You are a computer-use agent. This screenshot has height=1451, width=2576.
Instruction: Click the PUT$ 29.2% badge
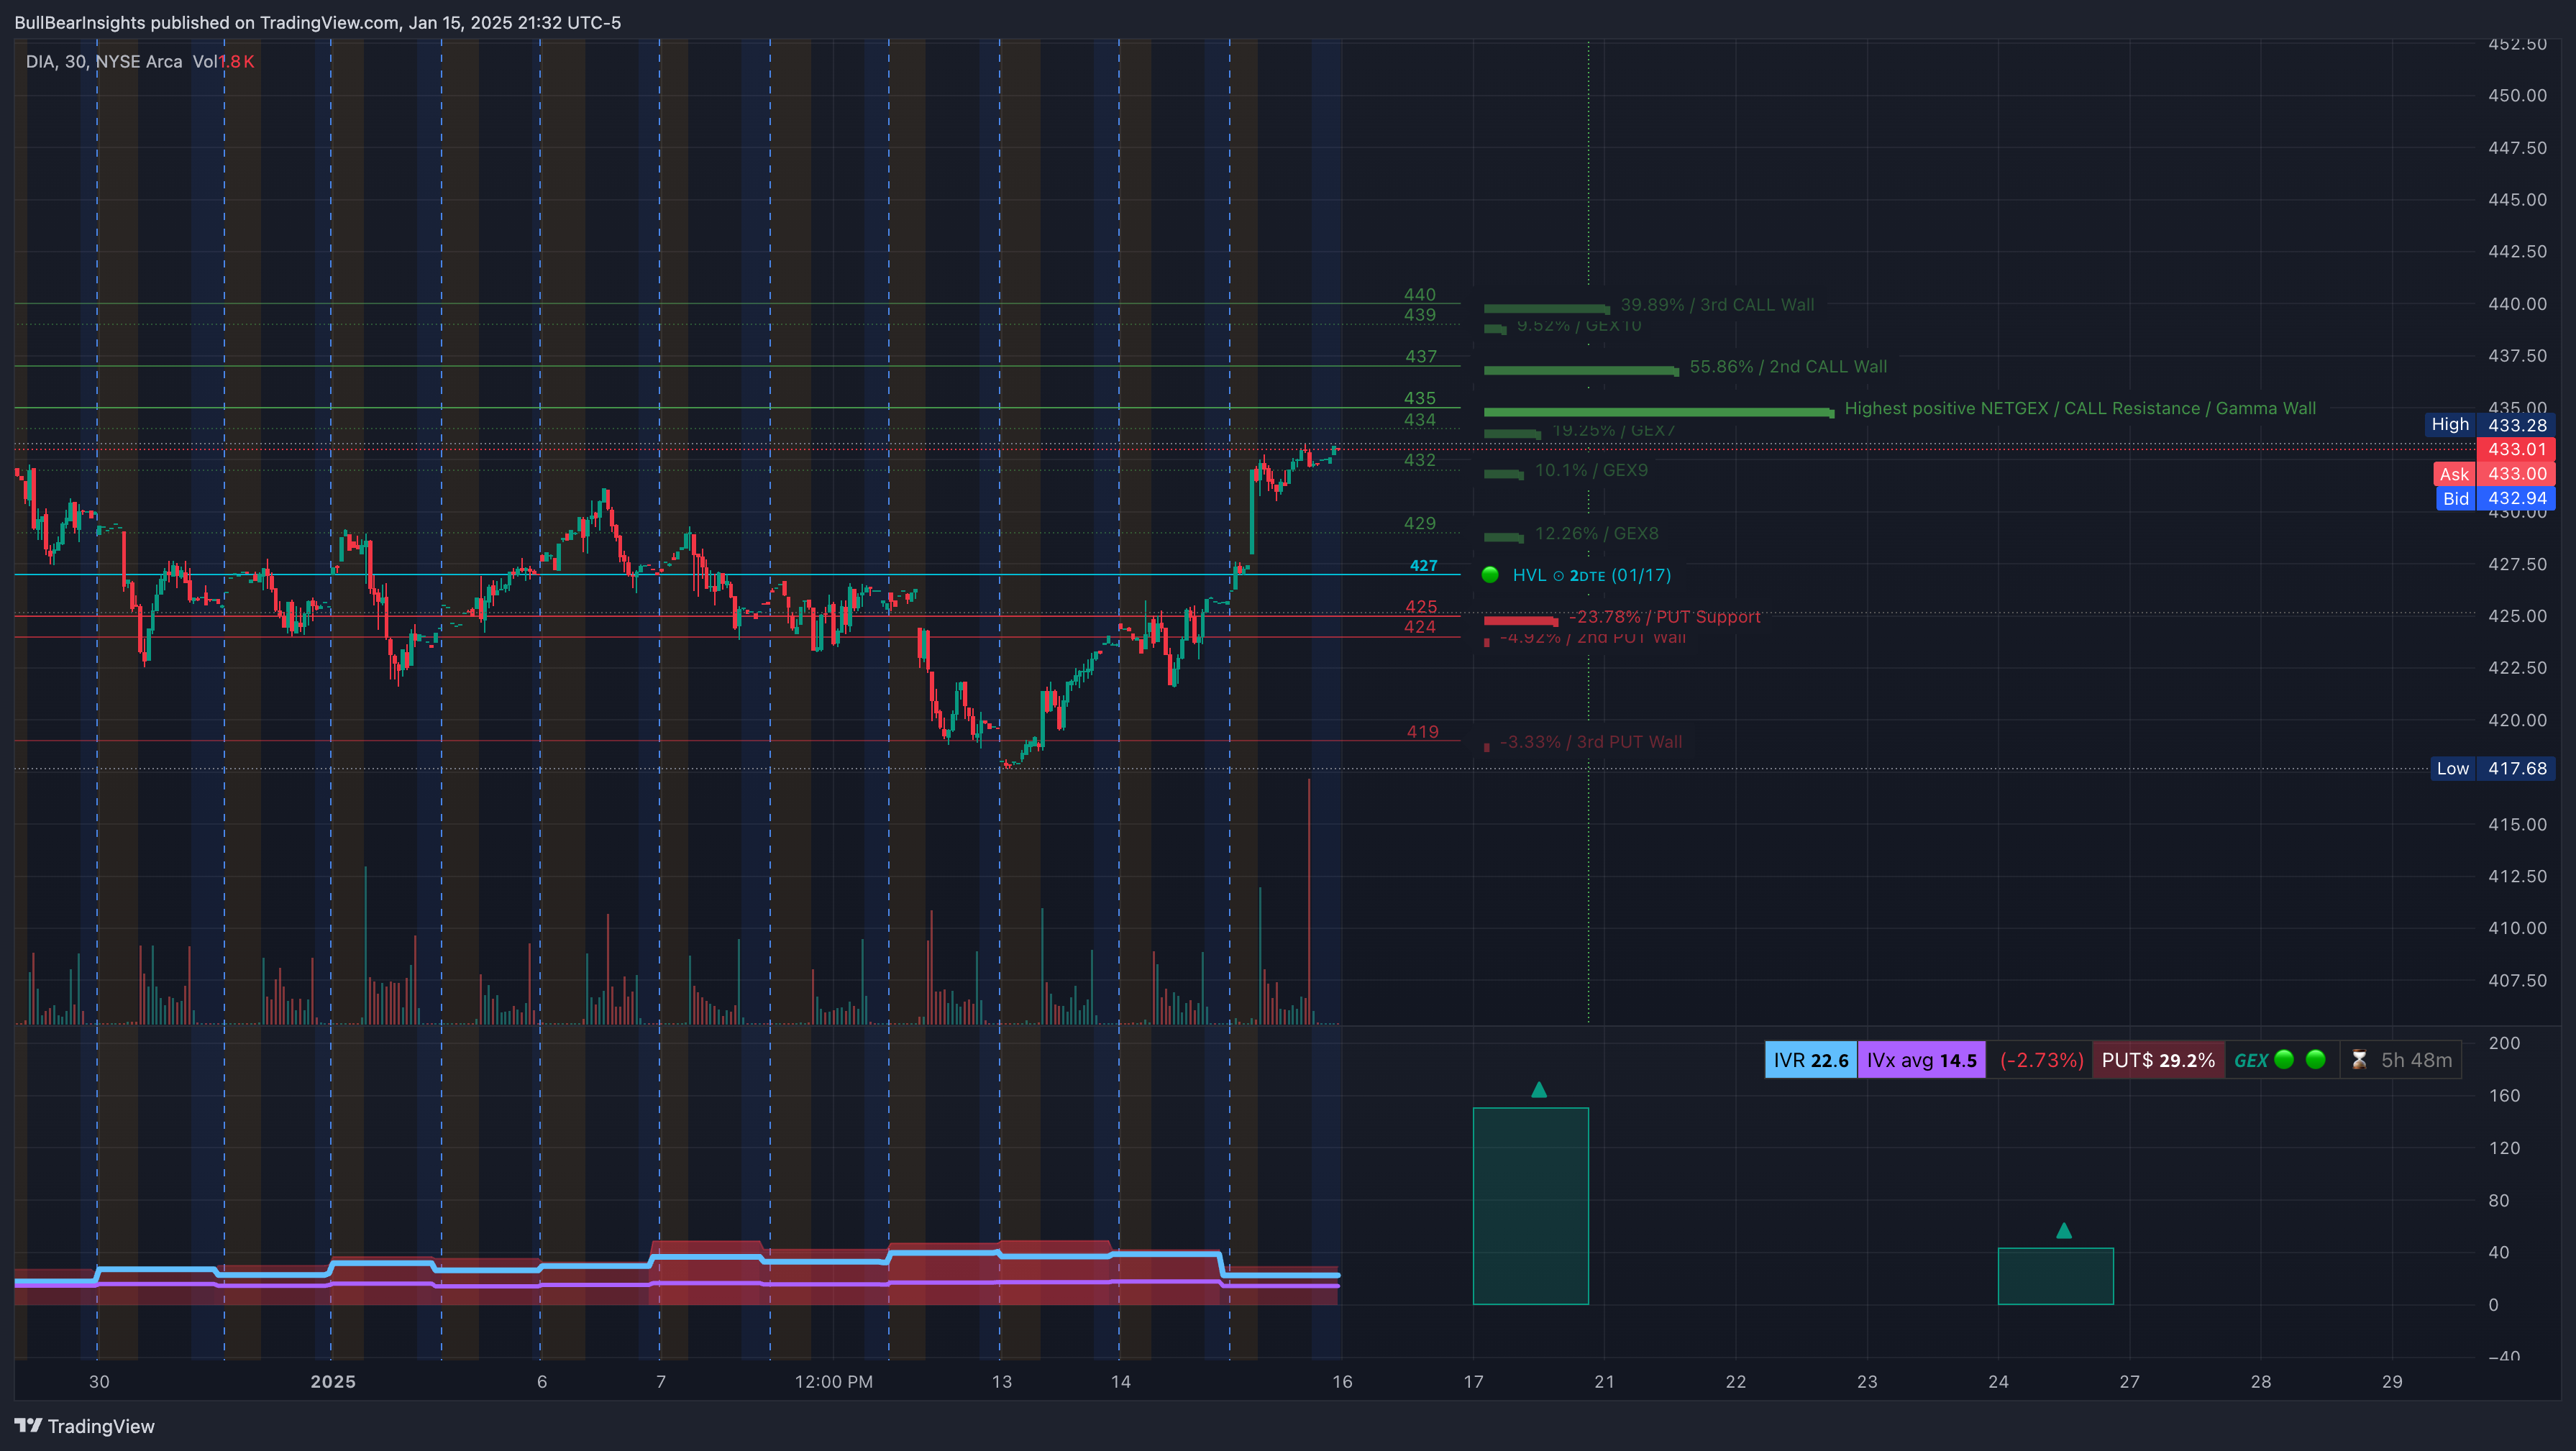click(2158, 1060)
